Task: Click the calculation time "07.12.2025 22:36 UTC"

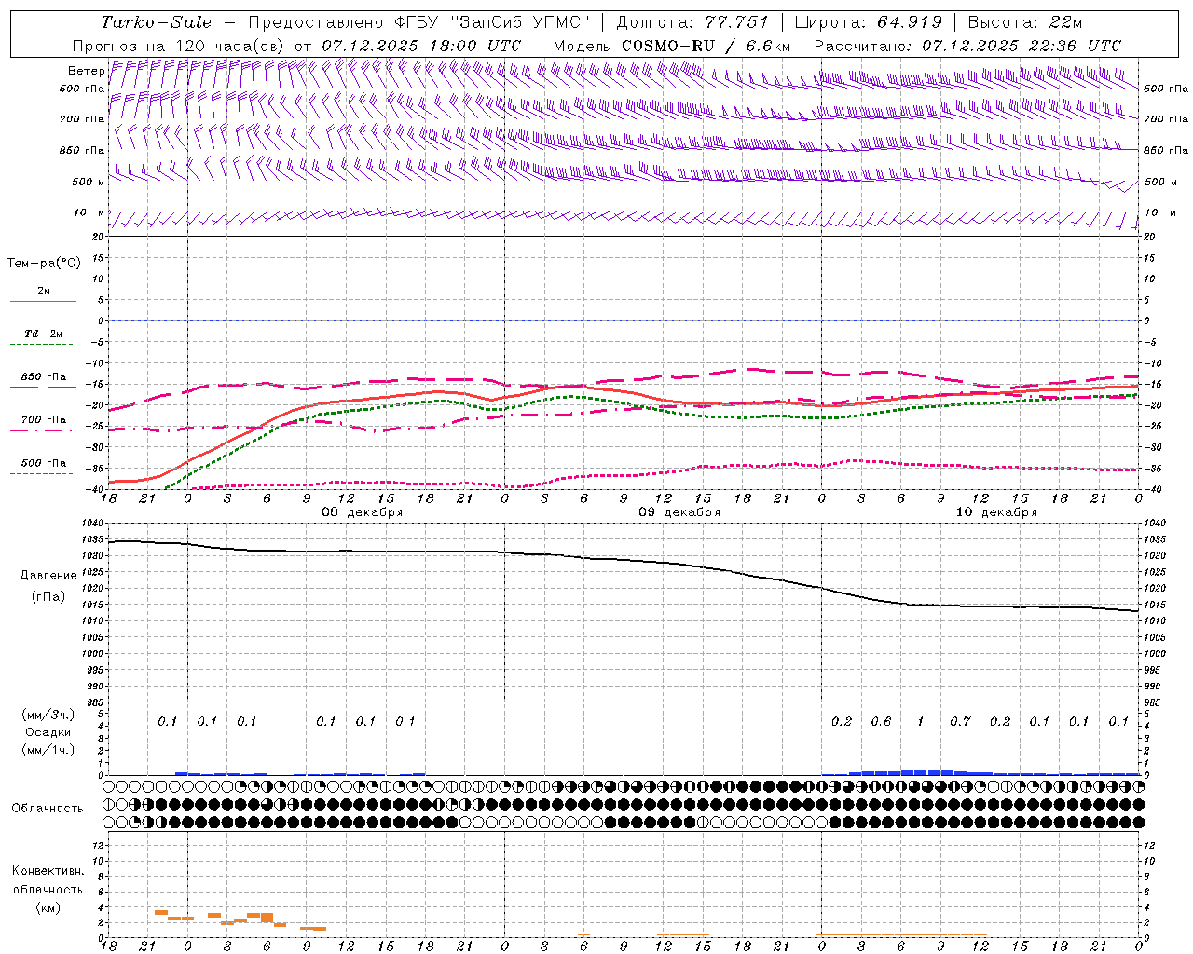Action: point(1022,46)
